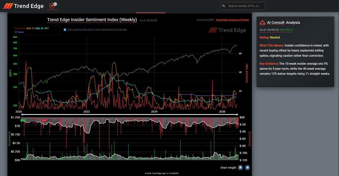Click the $-12B axis value
This screenshot has height=176, width=339.
click(243, 160)
